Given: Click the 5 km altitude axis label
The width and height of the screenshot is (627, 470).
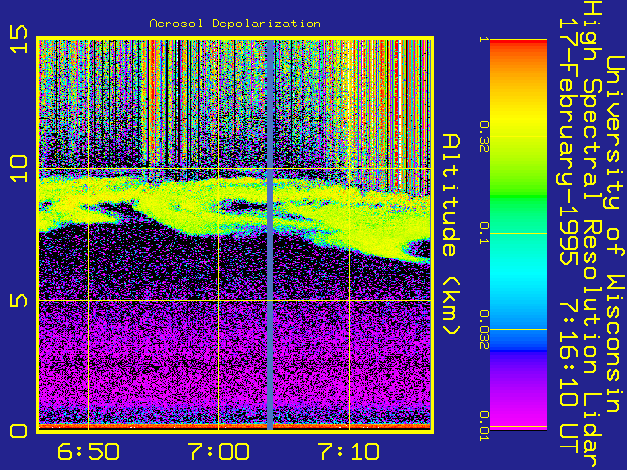Looking at the screenshot, I should (20, 301).
